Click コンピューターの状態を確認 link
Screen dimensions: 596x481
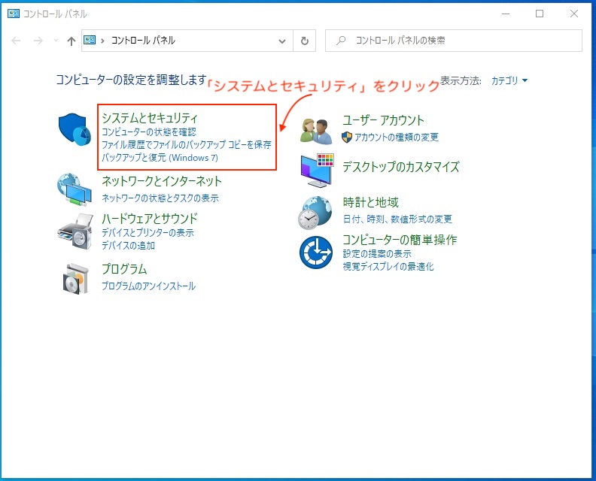pyautogui.click(x=149, y=132)
